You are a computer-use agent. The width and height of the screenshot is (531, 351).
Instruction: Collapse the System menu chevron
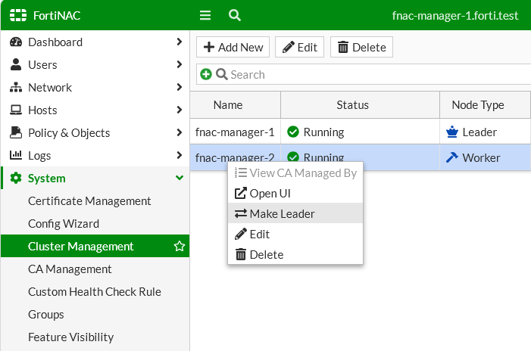[180, 178]
